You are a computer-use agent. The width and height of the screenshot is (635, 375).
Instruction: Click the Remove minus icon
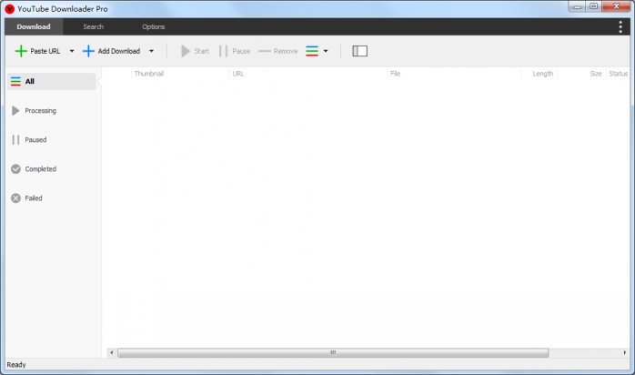264,51
